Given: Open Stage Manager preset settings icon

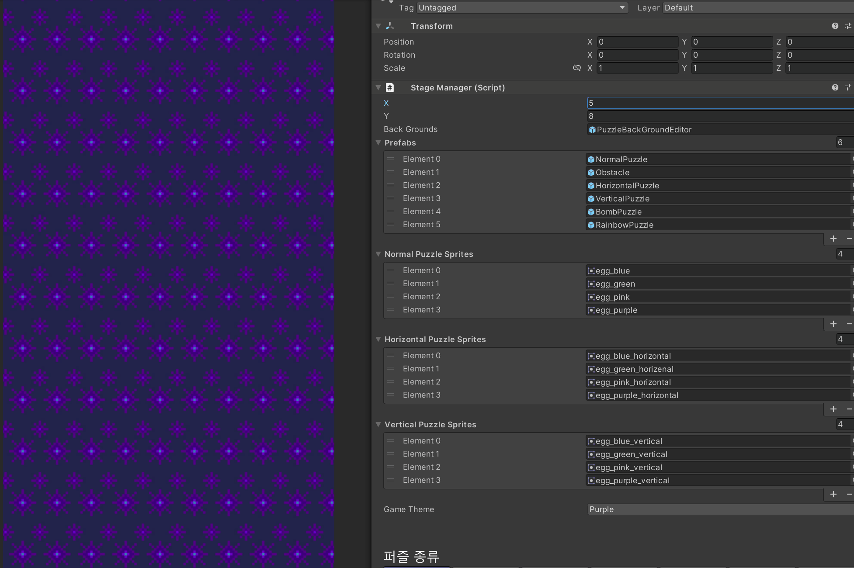Looking at the screenshot, I should 848,88.
